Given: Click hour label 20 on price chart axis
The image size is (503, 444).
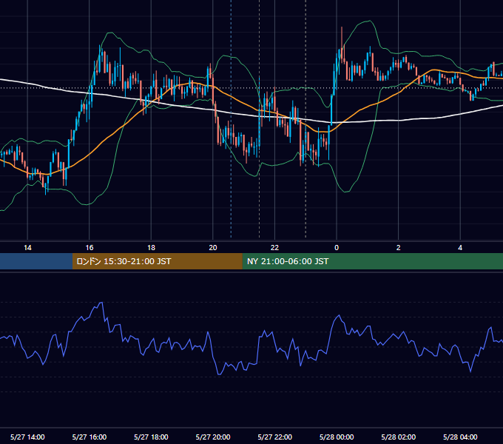Looking at the screenshot, I should click(x=213, y=248).
